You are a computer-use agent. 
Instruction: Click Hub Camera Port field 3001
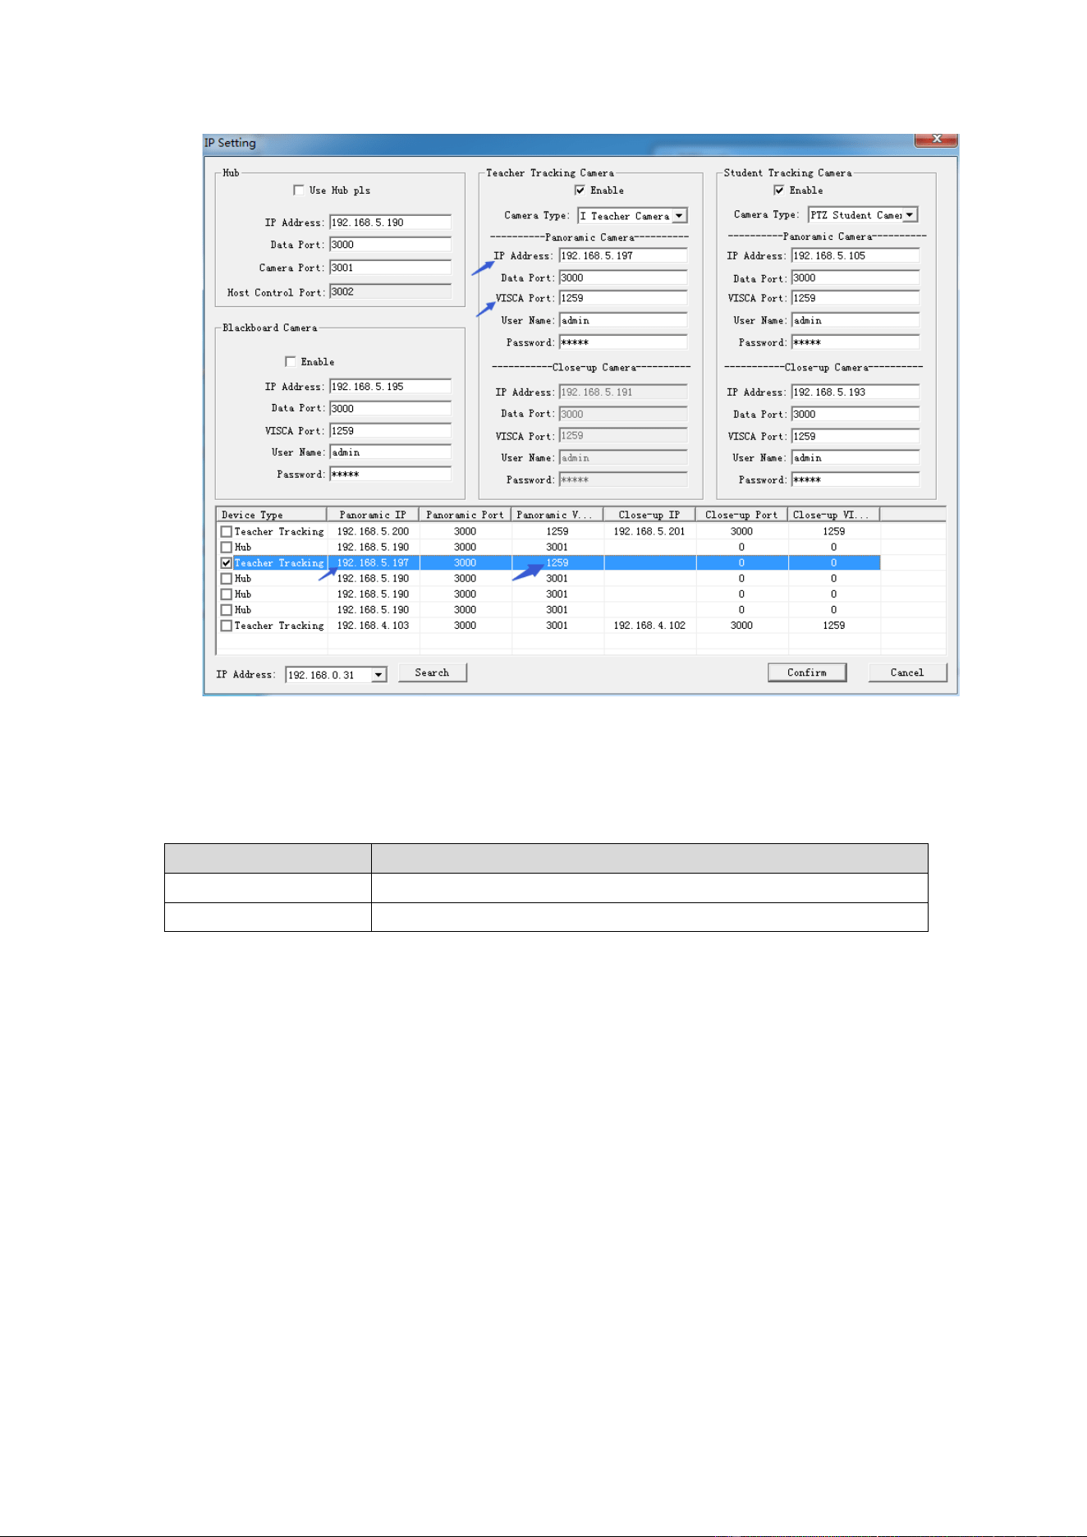pyautogui.click(x=390, y=268)
